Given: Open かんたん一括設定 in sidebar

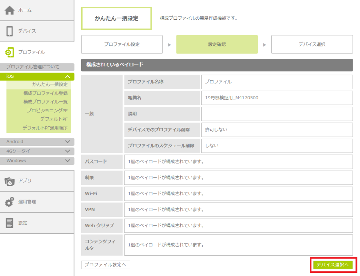Looking at the screenshot, I should pos(50,85).
